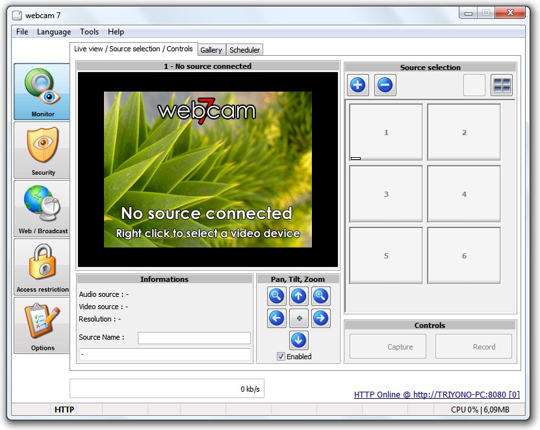Select source slot 3
The height and width of the screenshot is (430, 540).
coord(386,194)
